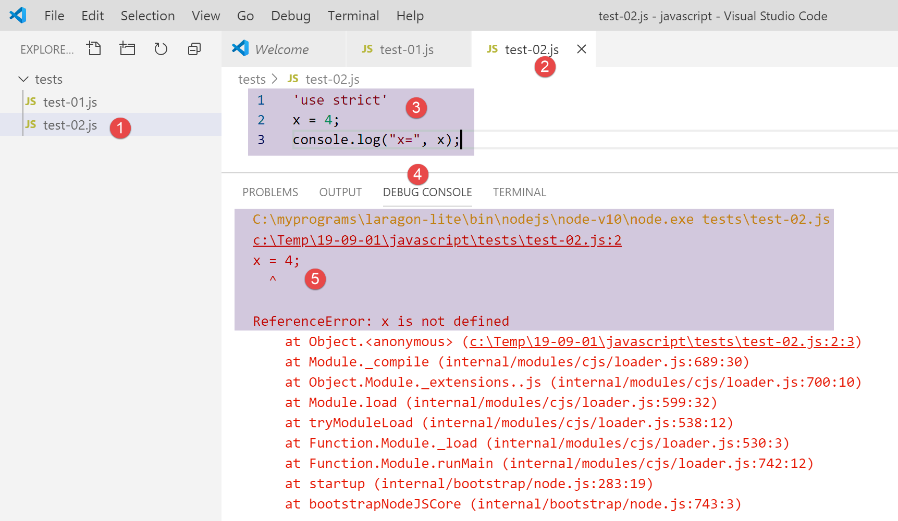Click the VS Code logo icon
Viewport: 898px width, 521px height.
[x=18, y=16]
